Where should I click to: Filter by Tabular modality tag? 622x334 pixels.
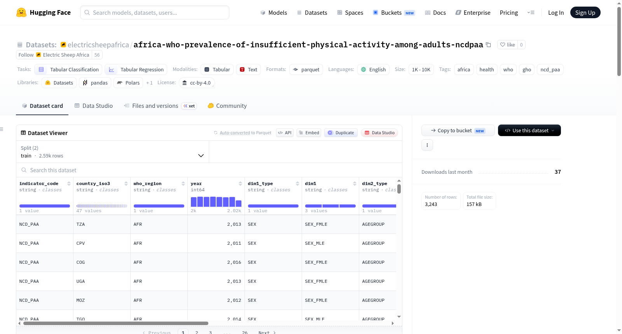[217, 69]
